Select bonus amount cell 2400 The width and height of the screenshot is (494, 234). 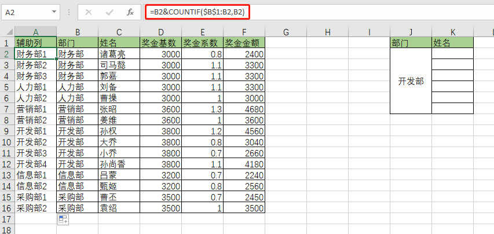[244, 53]
